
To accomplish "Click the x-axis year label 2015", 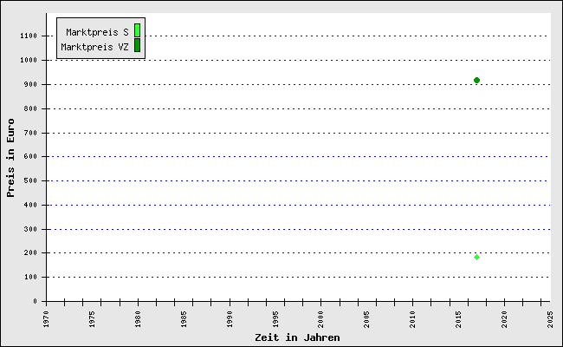I will coord(459,319).
